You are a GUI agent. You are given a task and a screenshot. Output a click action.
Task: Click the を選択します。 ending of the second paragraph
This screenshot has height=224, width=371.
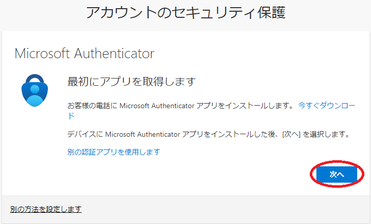tap(326, 134)
